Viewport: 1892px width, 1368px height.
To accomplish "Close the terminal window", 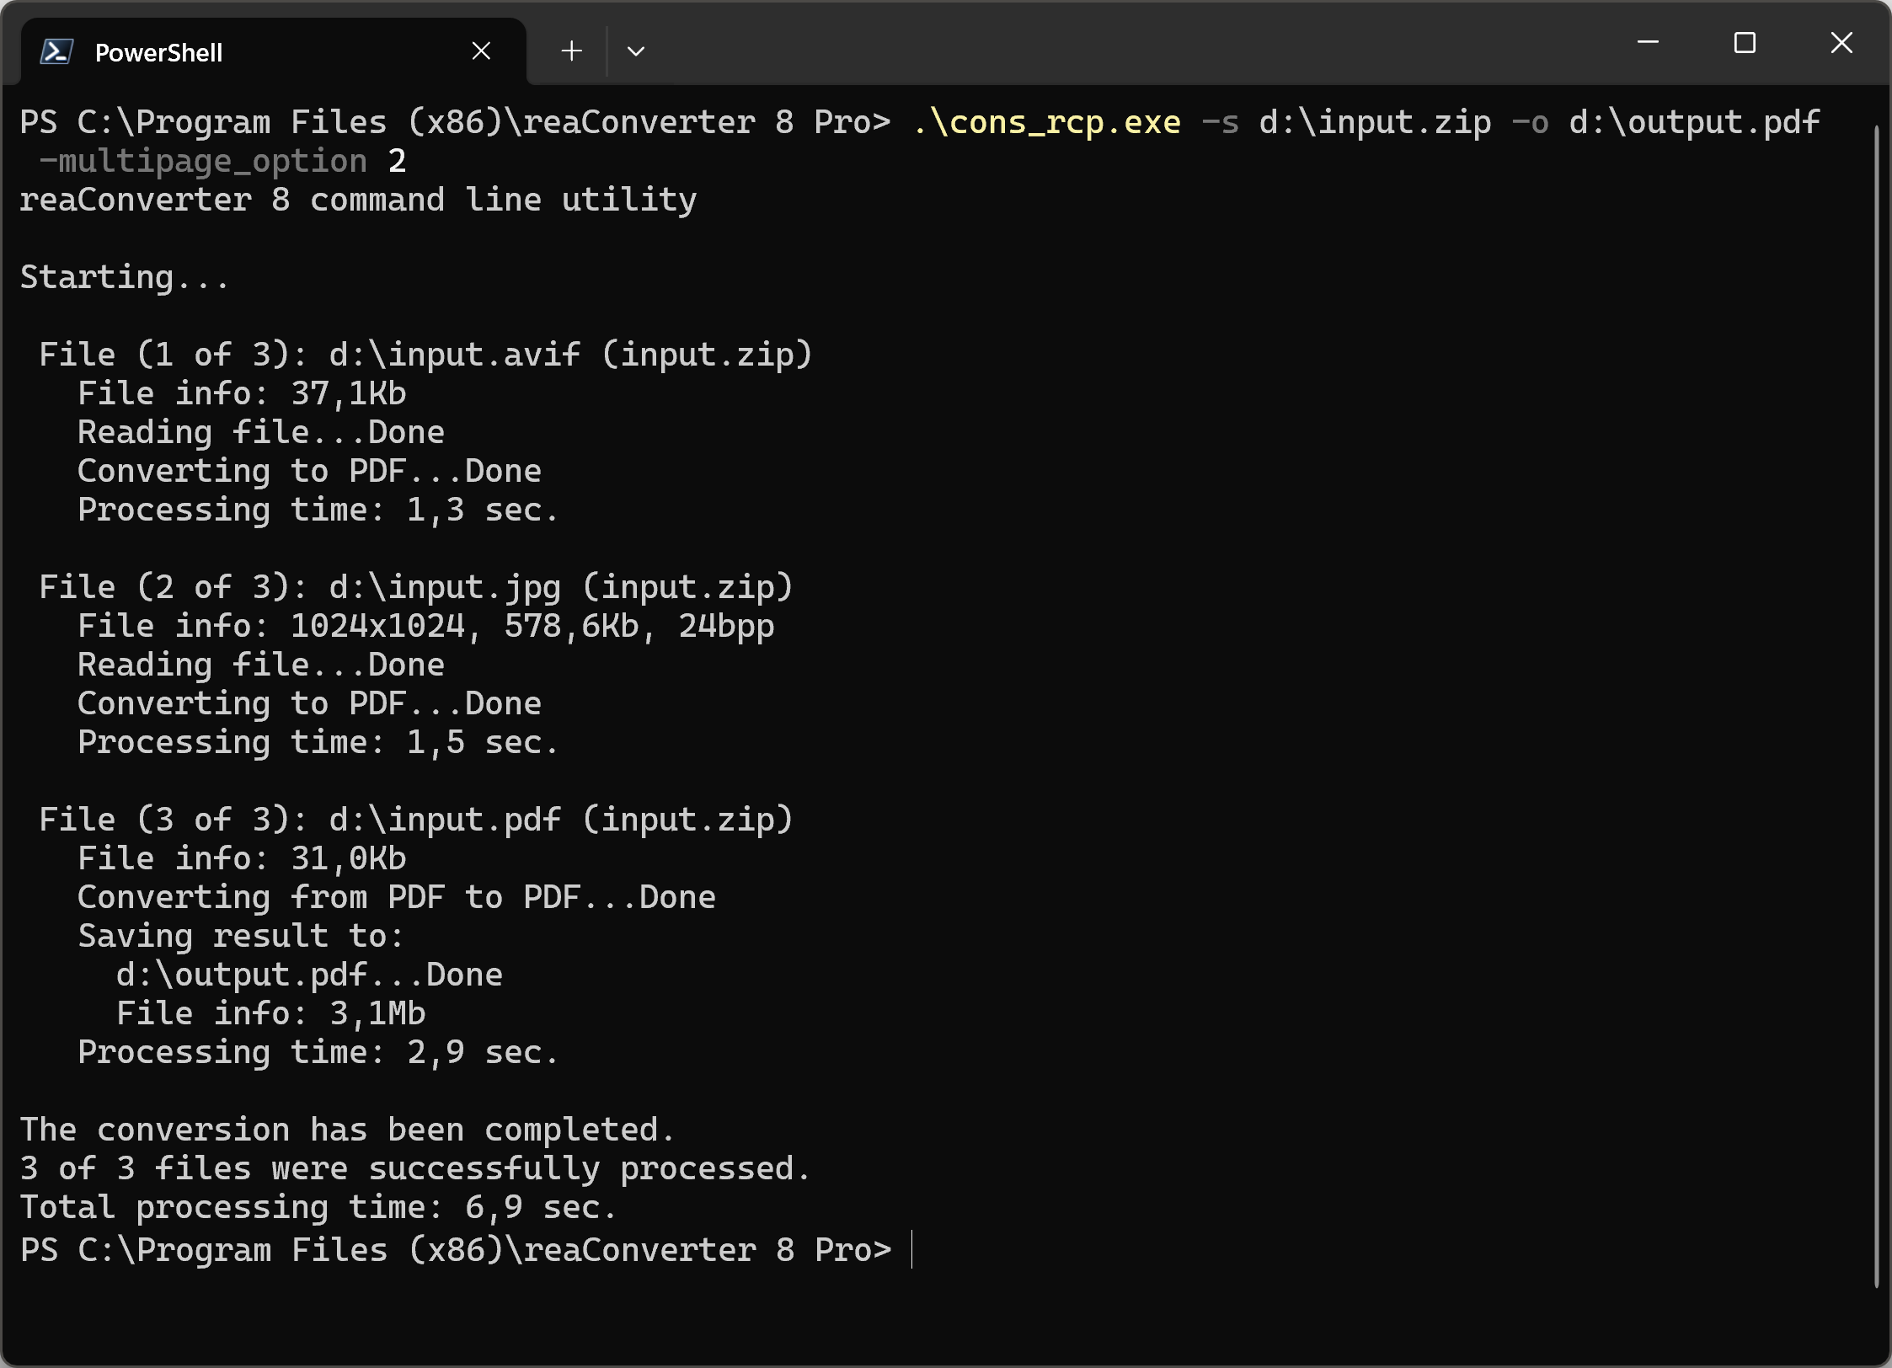I will click(x=1841, y=42).
